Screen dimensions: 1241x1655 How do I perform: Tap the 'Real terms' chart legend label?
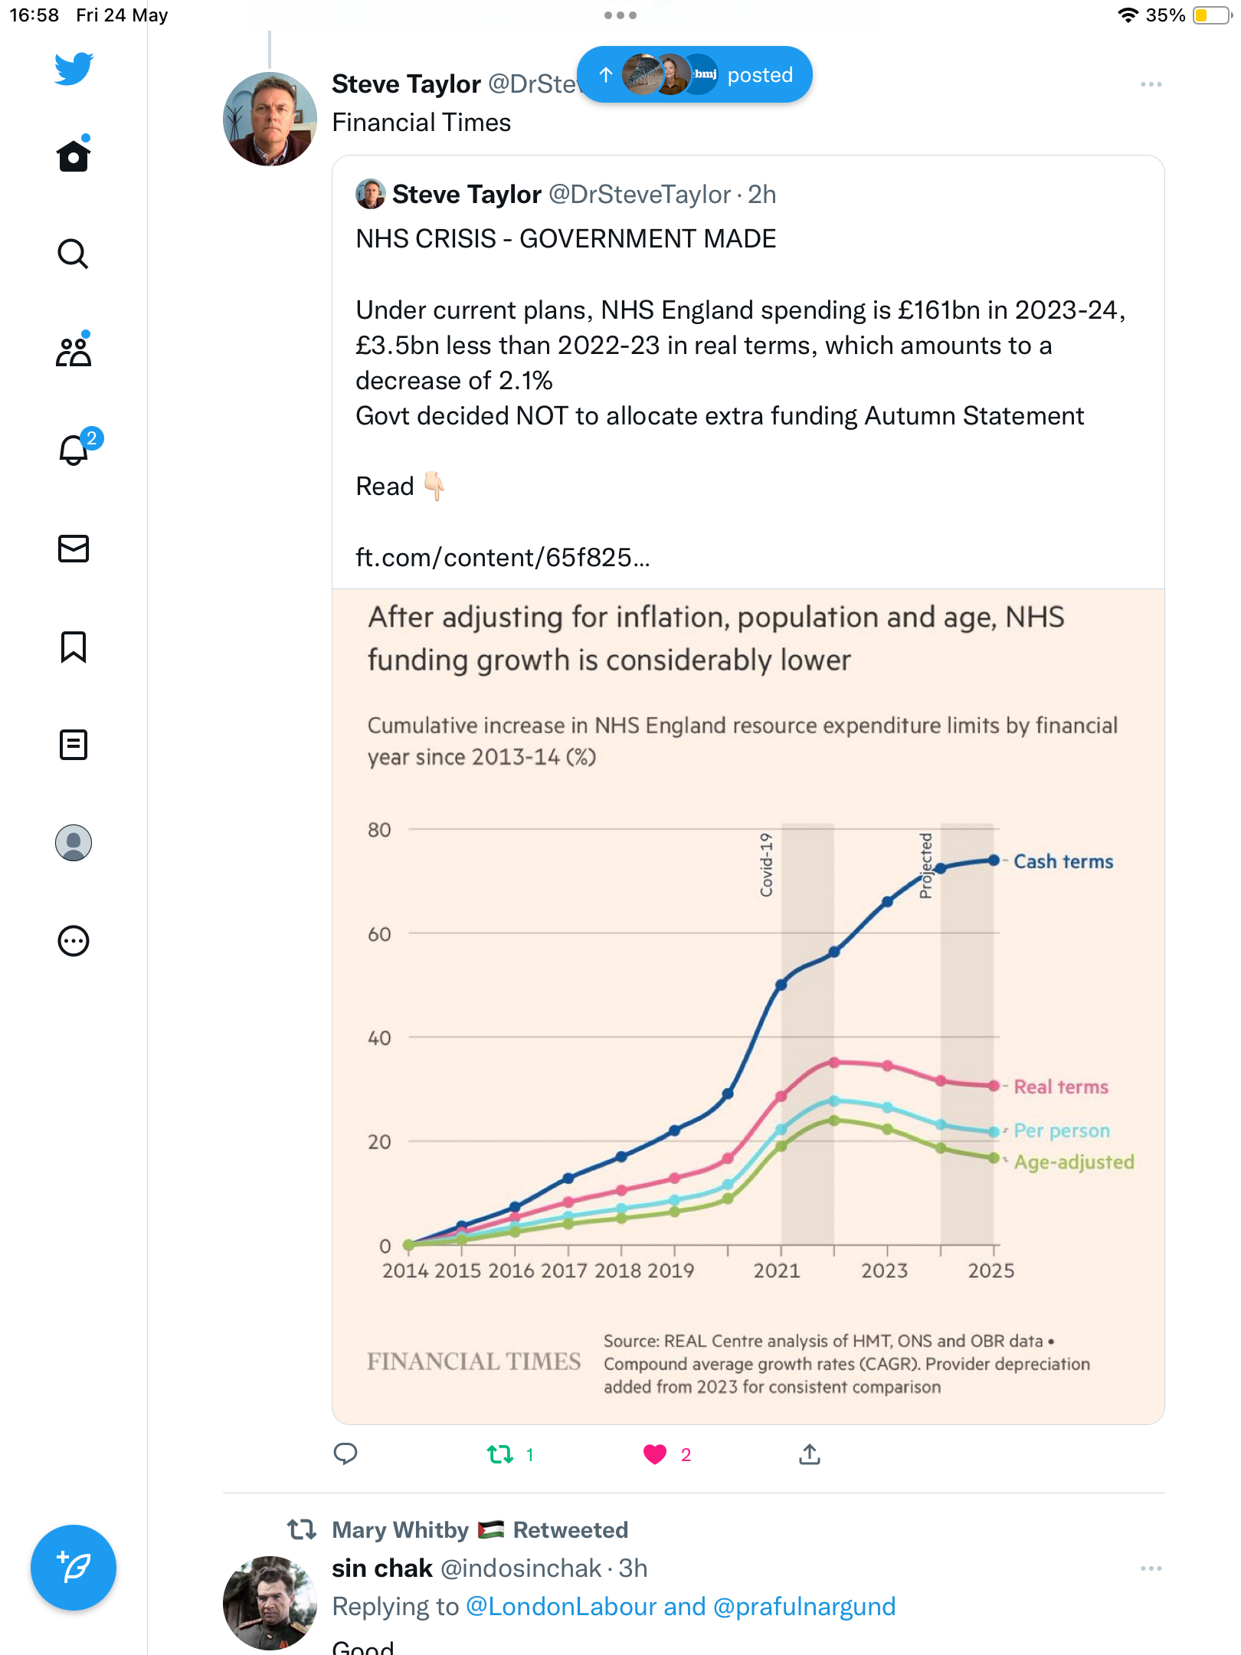click(x=1061, y=1086)
